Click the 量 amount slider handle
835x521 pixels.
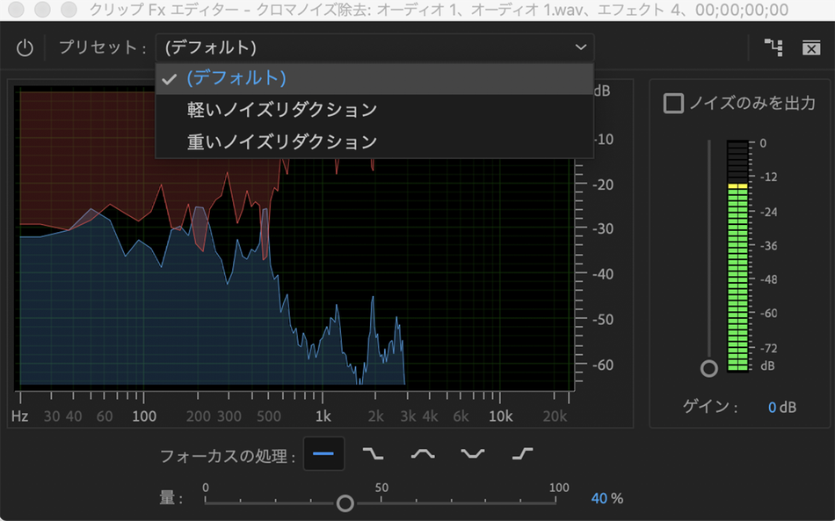coord(345,503)
